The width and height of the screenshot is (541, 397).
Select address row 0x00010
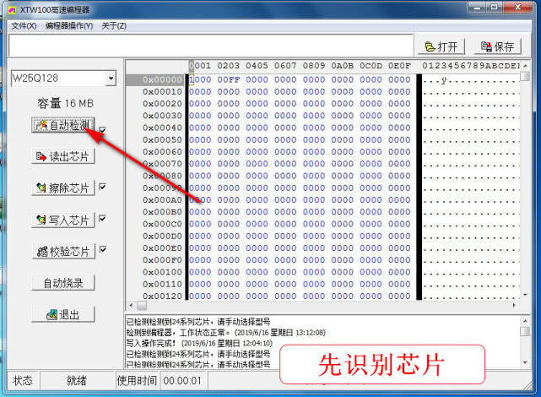click(162, 92)
